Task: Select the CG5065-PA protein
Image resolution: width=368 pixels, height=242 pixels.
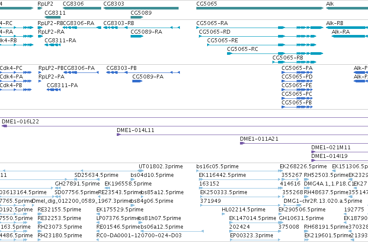Action: tap(297, 72)
